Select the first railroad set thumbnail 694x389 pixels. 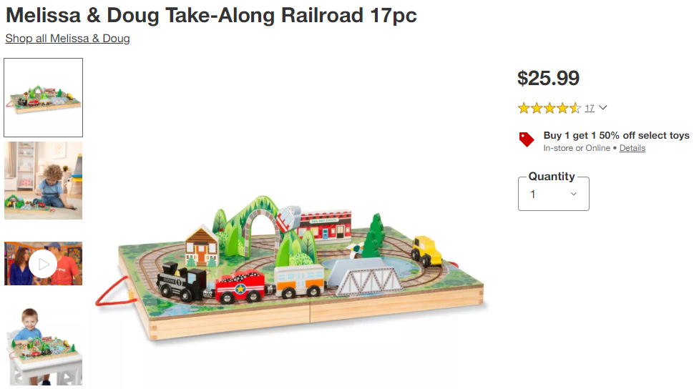tap(44, 97)
